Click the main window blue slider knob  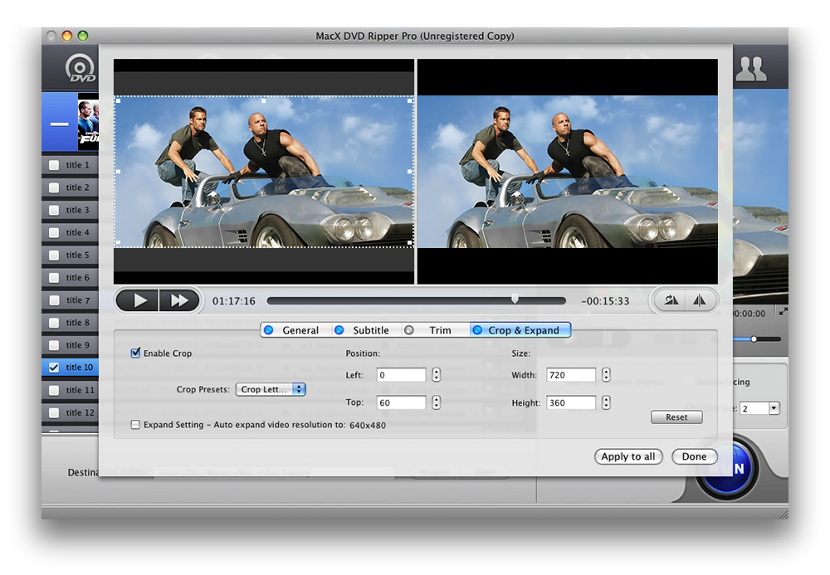pos(754,339)
